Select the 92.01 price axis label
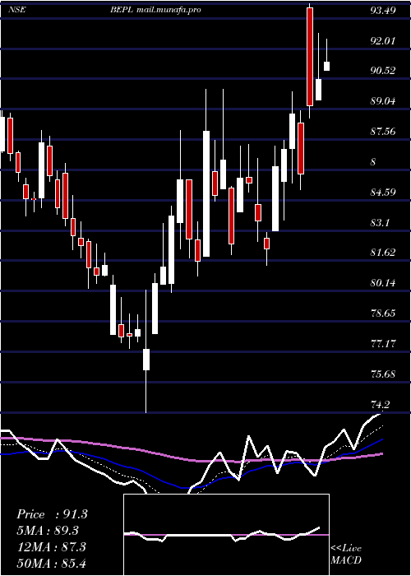The width and height of the screenshot is (411, 576). [x=383, y=40]
